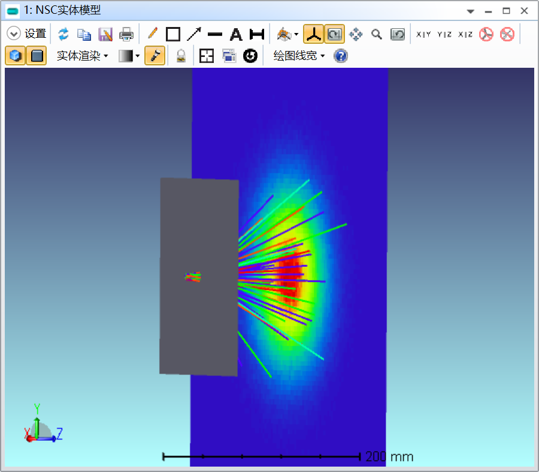Click the print icon
The width and height of the screenshot is (539, 472).
[x=126, y=34]
